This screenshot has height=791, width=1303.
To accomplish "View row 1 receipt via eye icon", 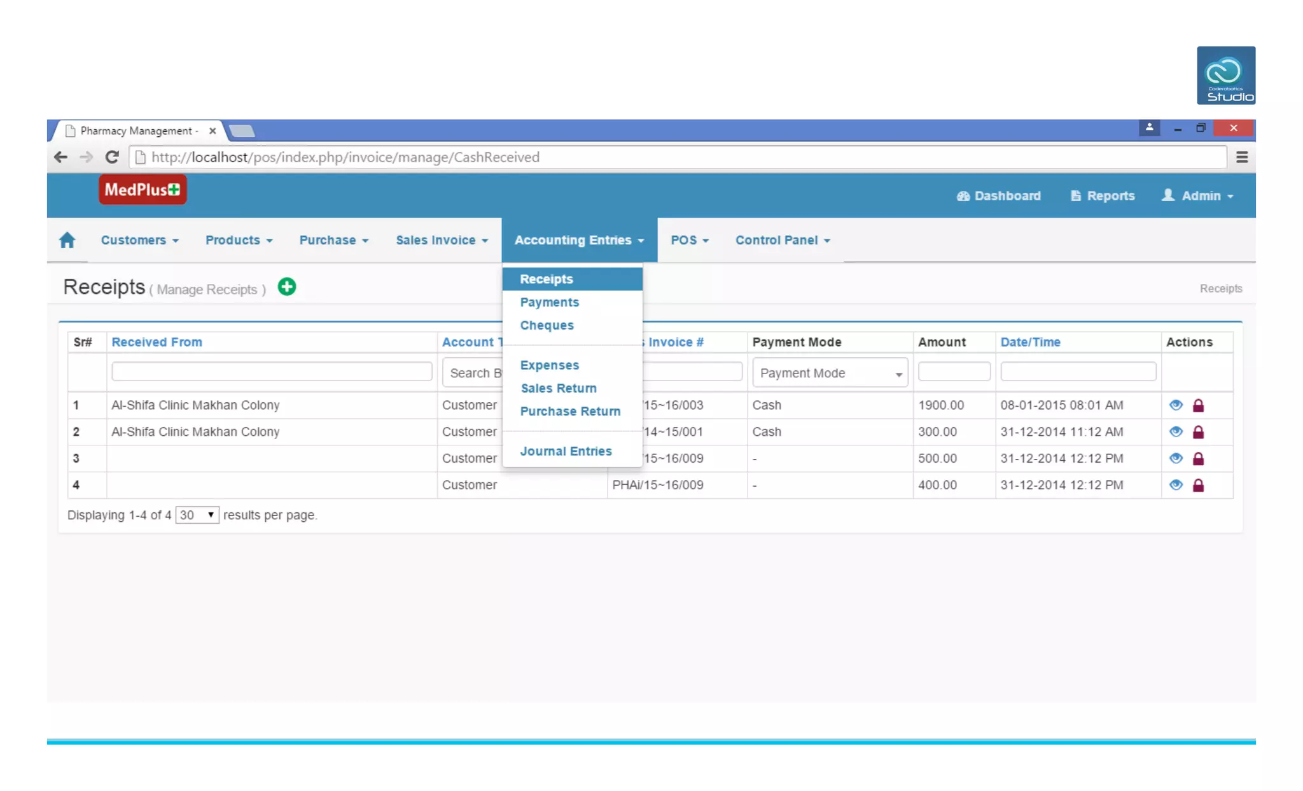I will tap(1175, 405).
